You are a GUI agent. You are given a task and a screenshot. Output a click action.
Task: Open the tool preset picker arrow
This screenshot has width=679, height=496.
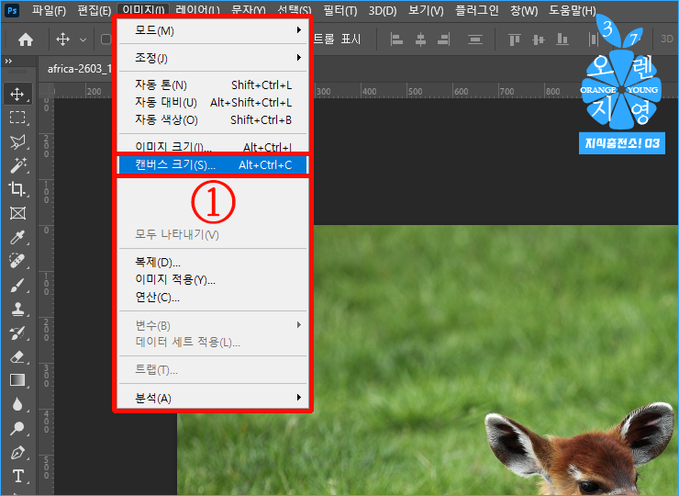coord(83,39)
